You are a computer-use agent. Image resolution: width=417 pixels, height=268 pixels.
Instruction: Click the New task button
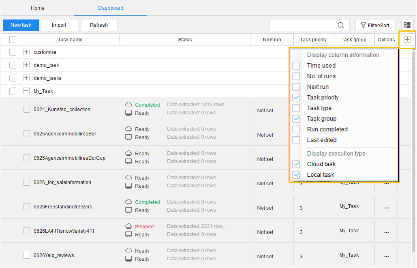click(x=21, y=25)
